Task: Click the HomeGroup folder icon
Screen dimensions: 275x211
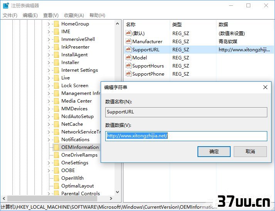Action: [x=56, y=24]
